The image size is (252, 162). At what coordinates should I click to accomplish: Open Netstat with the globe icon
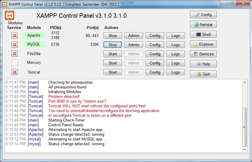click(203, 25)
